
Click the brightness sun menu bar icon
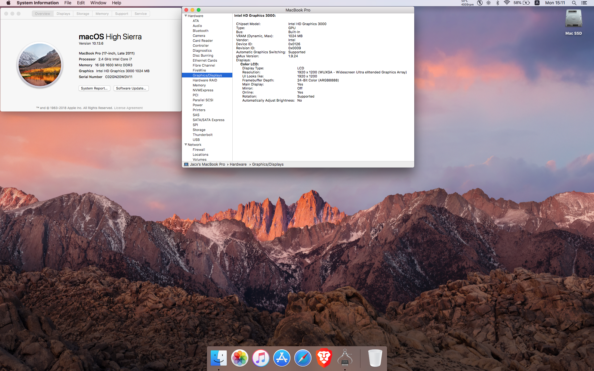[x=489, y=3]
